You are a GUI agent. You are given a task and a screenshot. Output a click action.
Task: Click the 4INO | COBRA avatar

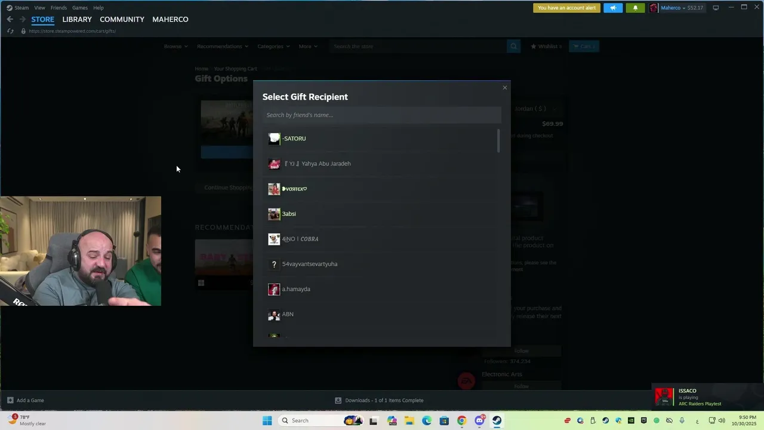(274, 239)
